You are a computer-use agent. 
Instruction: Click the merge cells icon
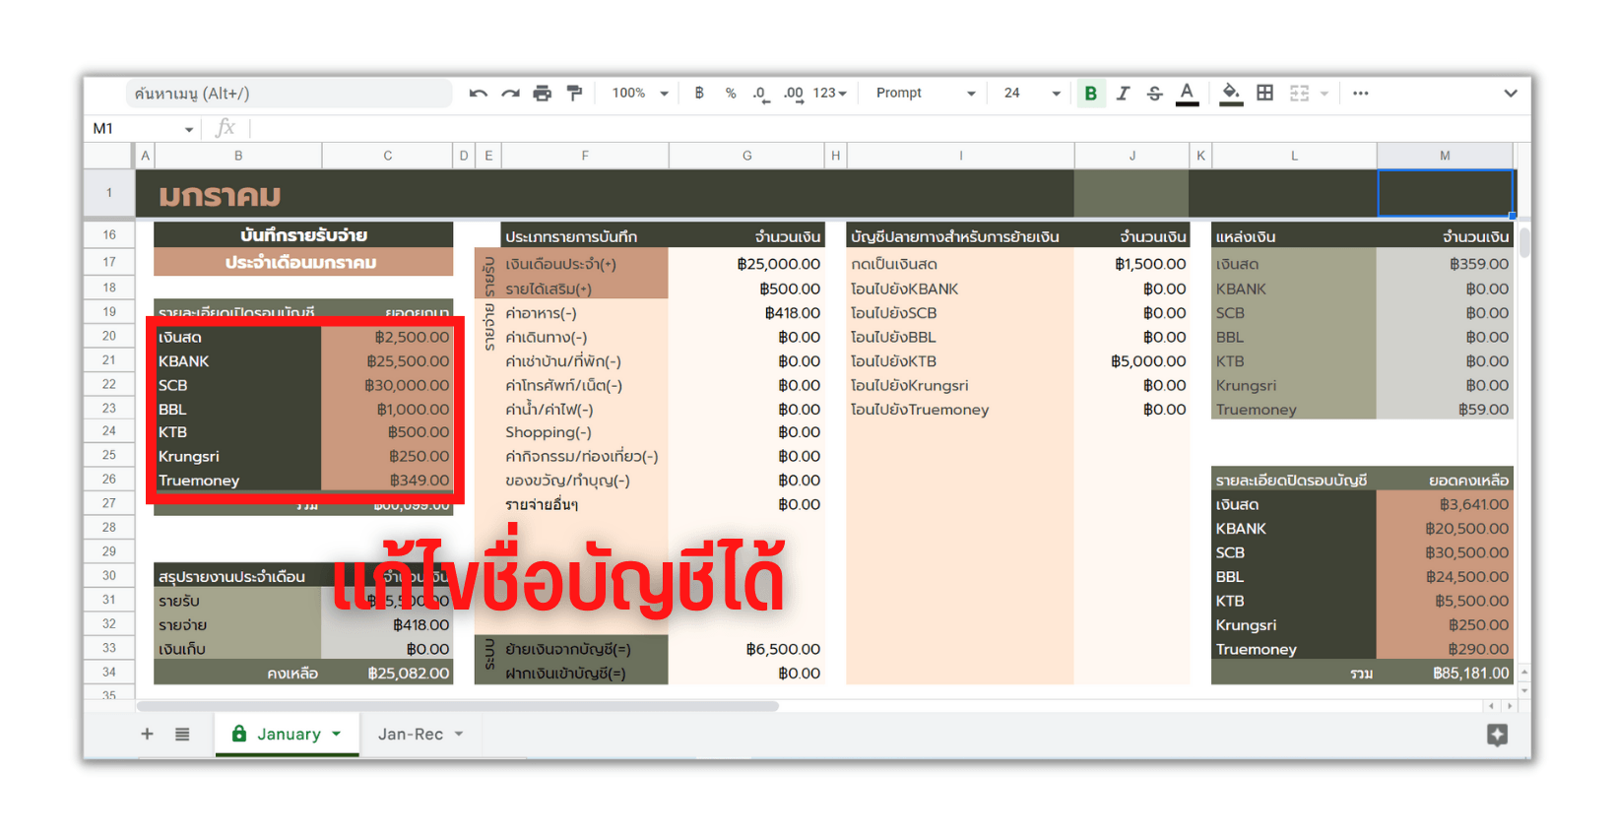tap(1299, 94)
